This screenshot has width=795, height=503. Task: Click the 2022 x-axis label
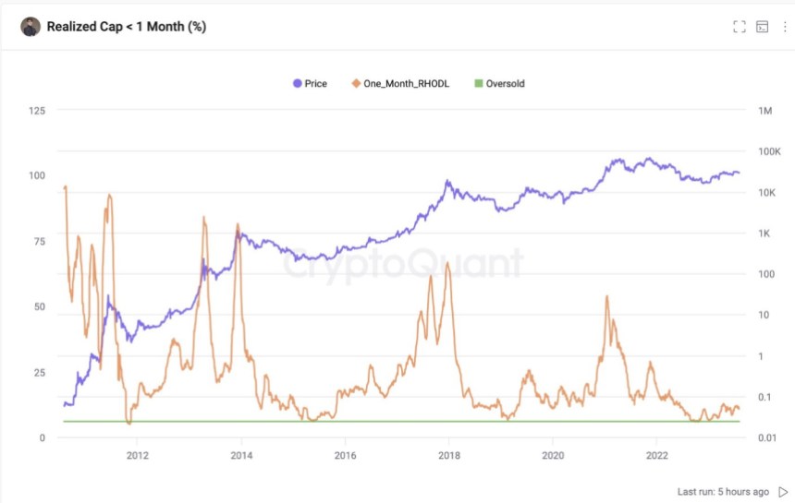[657, 455]
